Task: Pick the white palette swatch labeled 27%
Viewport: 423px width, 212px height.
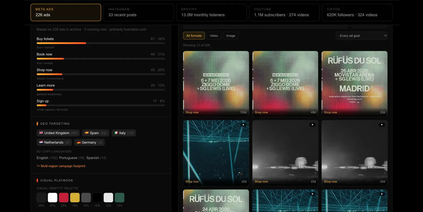Action: [53, 198]
